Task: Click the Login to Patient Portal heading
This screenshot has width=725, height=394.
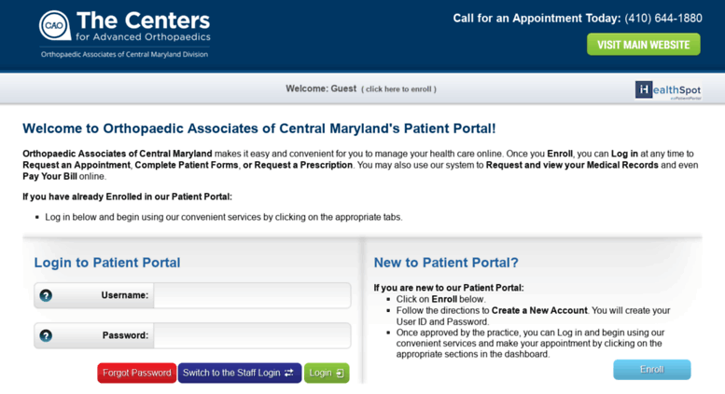Action: (107, 263)
